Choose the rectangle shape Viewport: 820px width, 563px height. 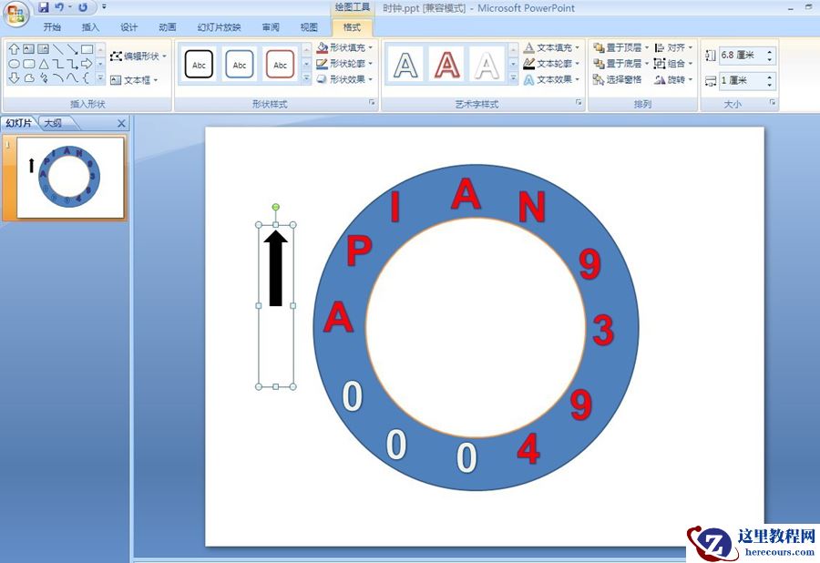(87, 49)
